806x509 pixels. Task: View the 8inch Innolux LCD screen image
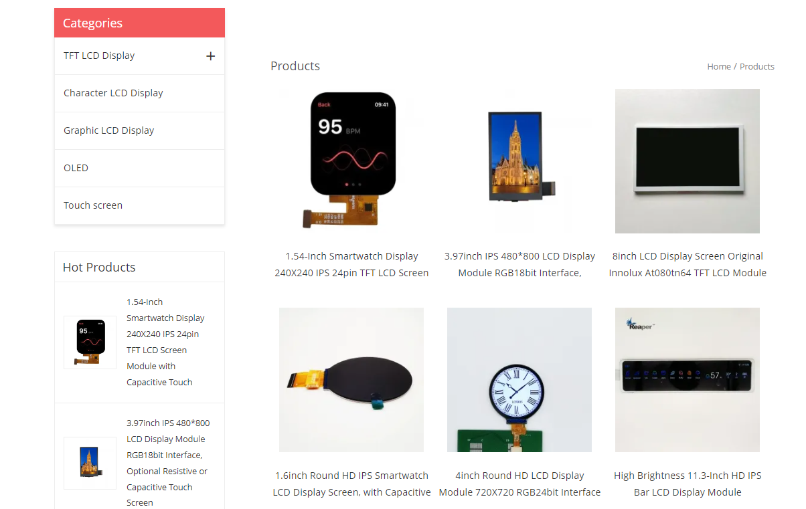(688, 161)
